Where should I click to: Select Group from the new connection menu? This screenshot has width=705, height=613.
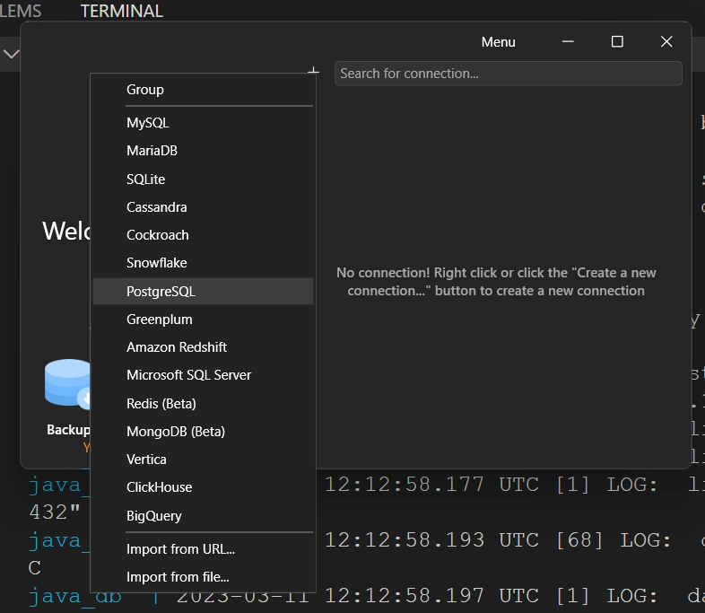(203, 90)
